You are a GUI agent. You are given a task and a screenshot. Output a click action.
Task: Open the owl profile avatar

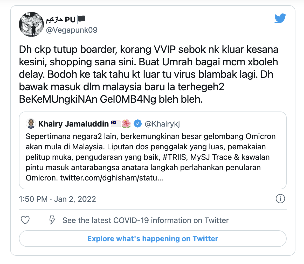click(31, 24)
